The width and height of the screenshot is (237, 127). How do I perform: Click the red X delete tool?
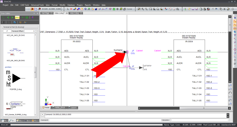click(x=71, y=9)
